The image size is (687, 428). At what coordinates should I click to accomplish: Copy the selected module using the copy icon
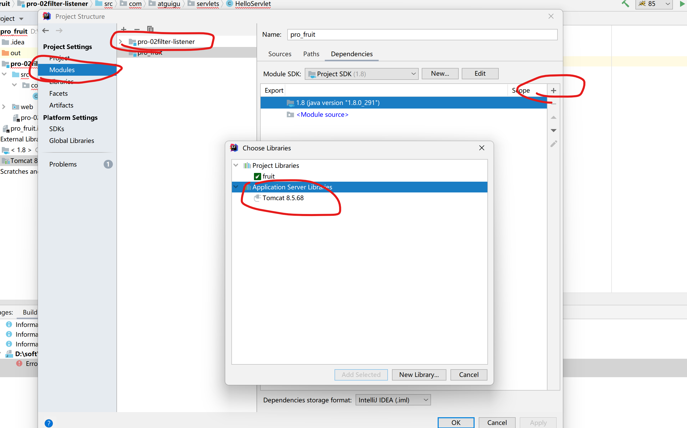[150, 29]
